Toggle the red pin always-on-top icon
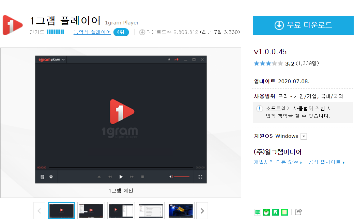354x220 pixels. pos(177,59)
